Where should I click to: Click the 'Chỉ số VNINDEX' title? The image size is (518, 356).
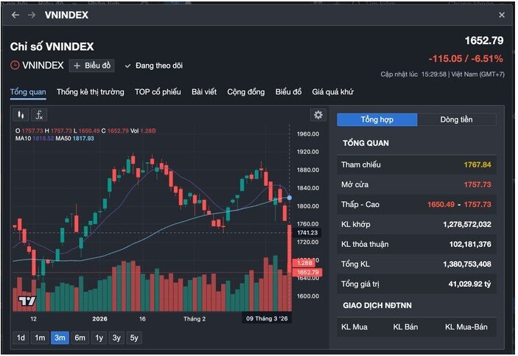(x=52, y=46)
